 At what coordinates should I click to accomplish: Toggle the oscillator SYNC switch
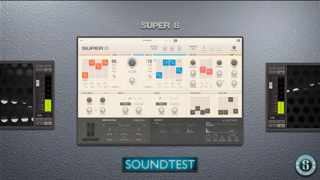(x=132, y=71)
